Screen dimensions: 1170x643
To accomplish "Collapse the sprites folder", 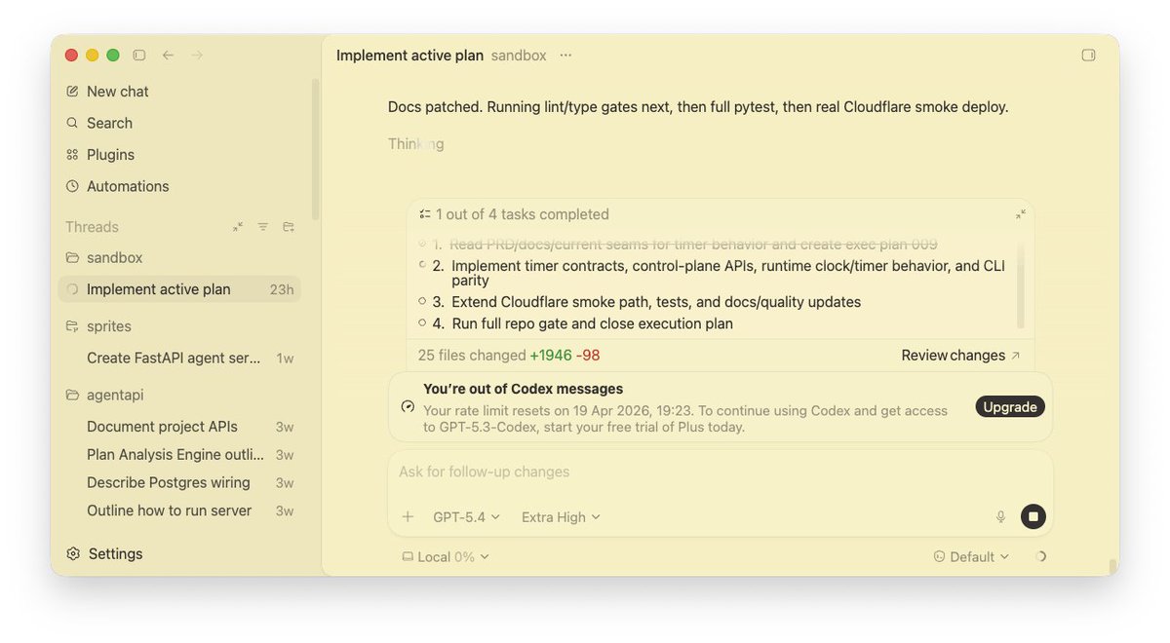I will 98,326.
